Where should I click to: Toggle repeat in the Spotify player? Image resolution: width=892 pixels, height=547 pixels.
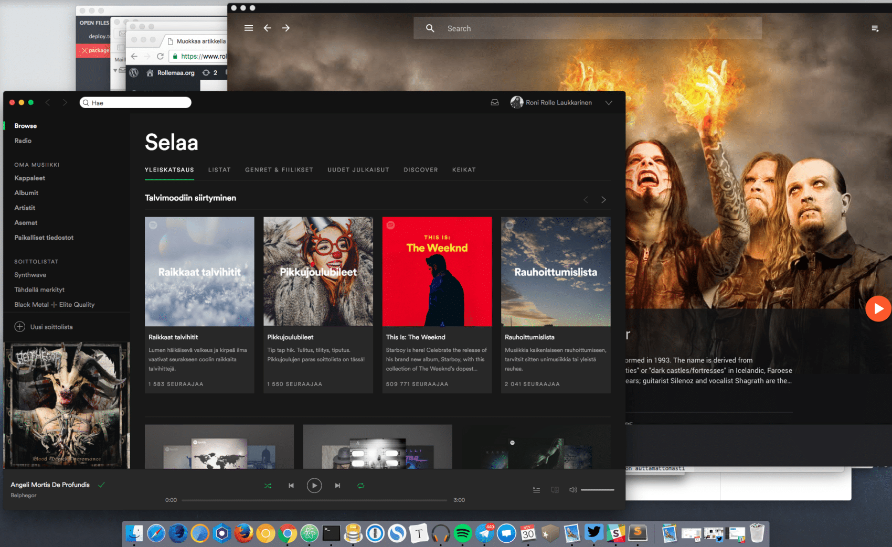[x=360, y=486]
